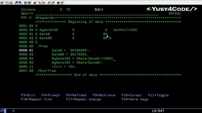Click the Send File to host icon
Screen dimensions: 202x113
16,3
